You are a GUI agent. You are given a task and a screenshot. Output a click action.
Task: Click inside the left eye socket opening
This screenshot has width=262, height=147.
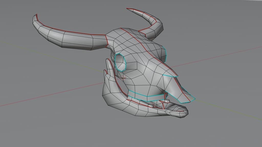122,63
